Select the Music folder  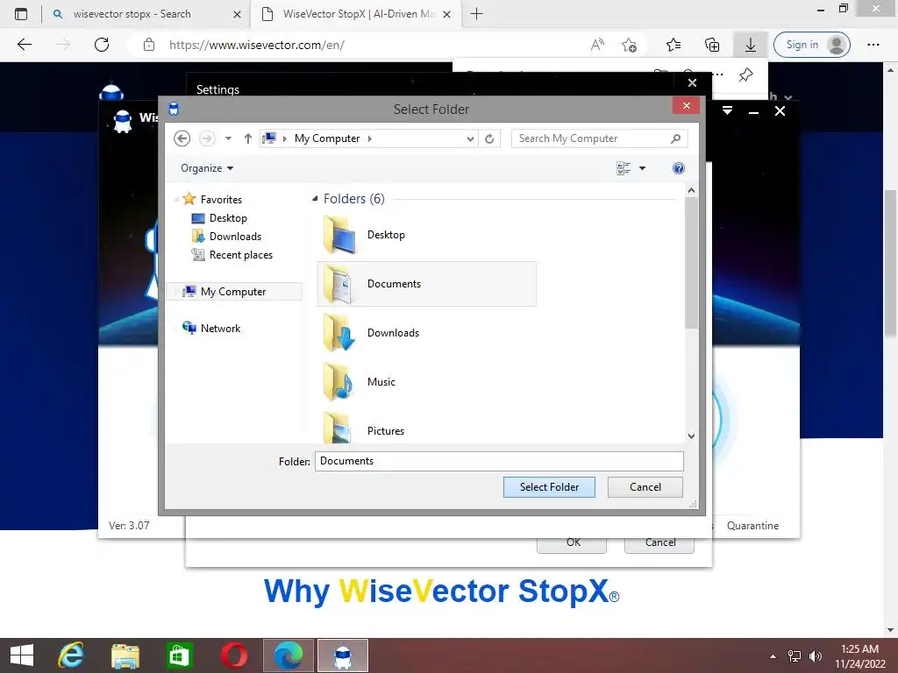pyautogui.click(x=427, y=382)
